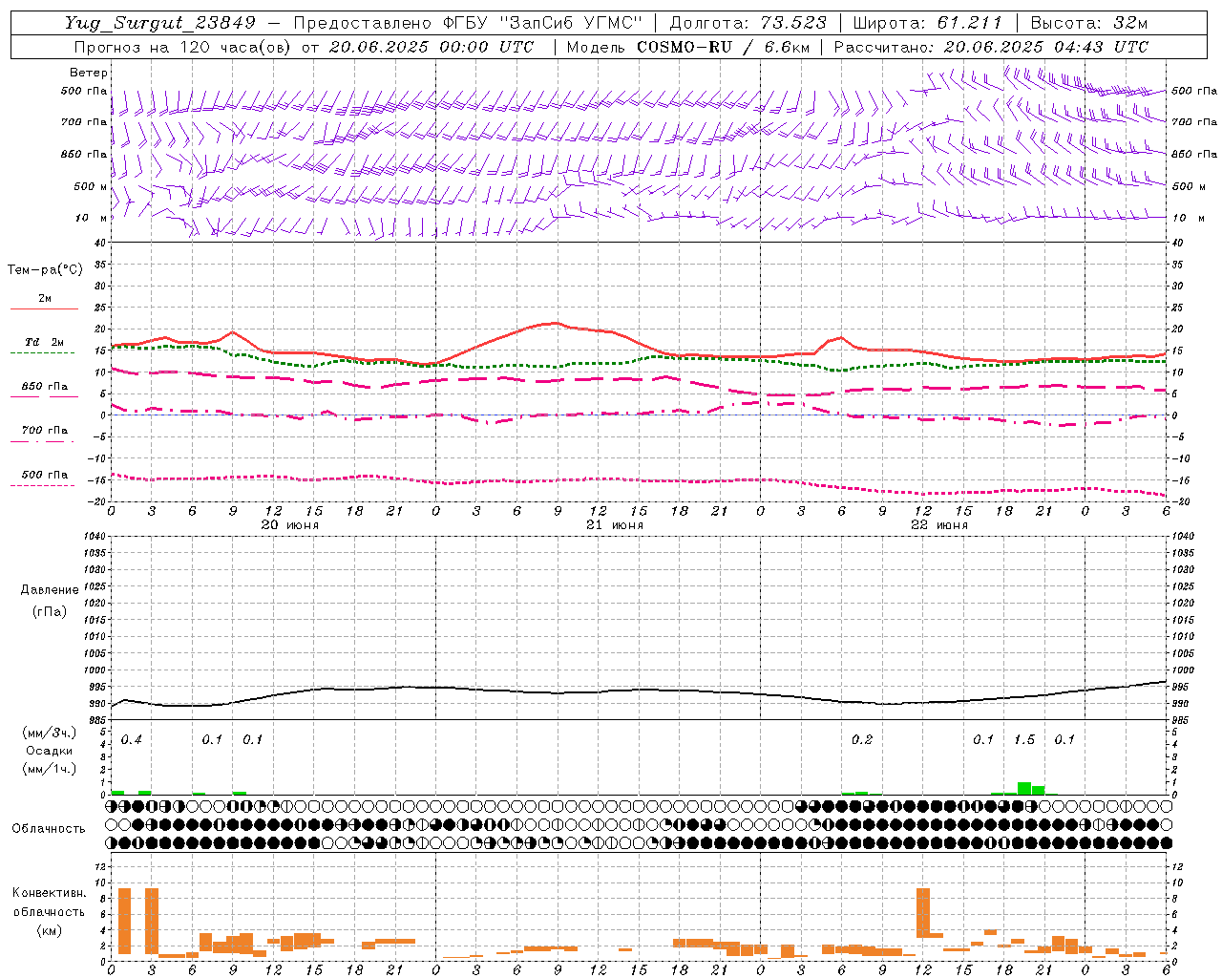Screen dimensions: 1222x978
Task: Click the Конвективн. облачность label
Action: [x=49, y=903]
